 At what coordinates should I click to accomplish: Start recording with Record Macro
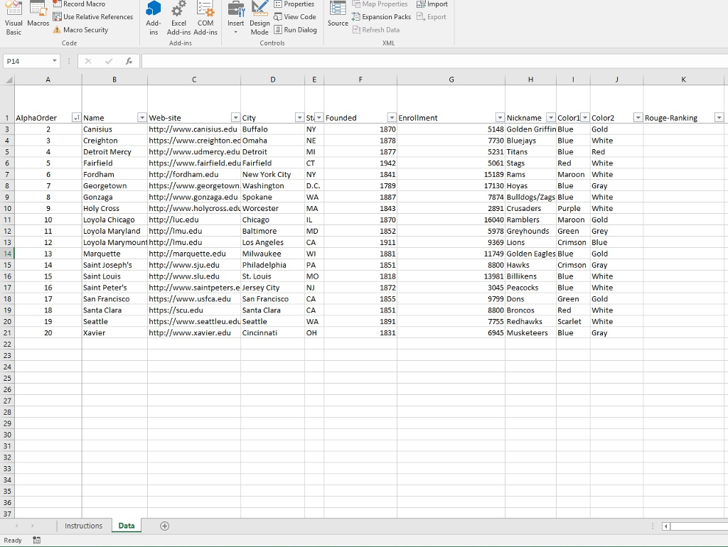78,4
